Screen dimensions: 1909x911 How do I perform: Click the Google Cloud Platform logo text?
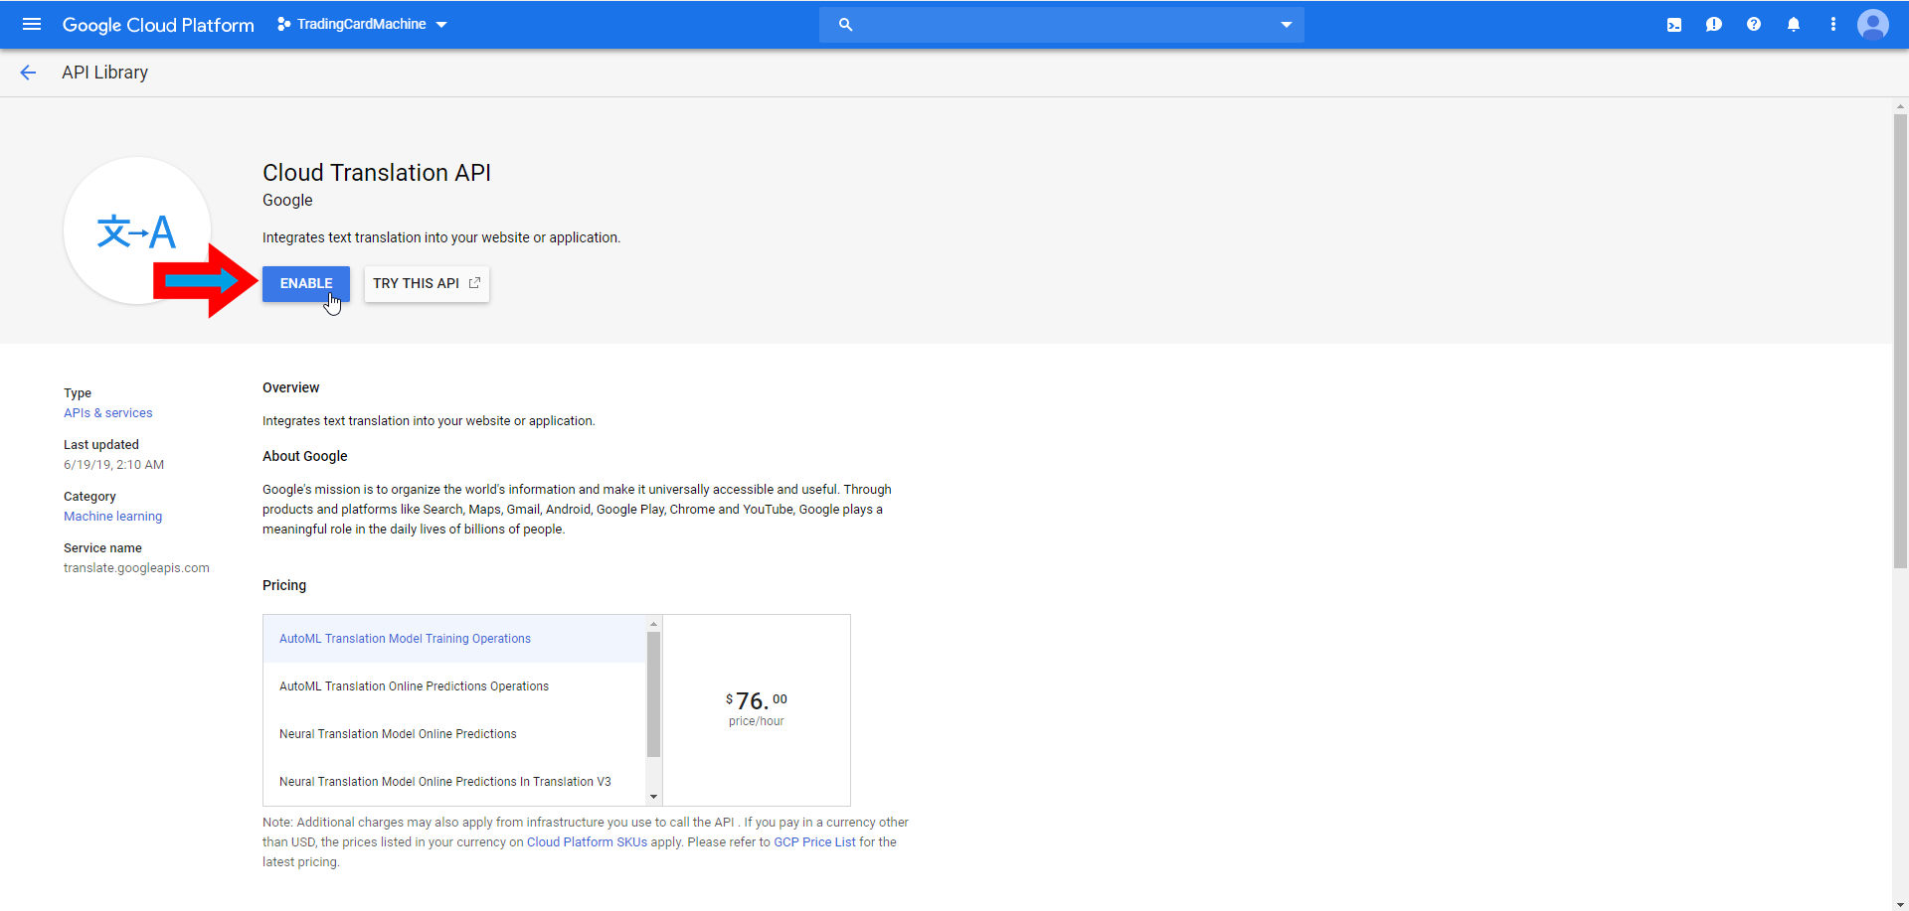pos(158,25)
